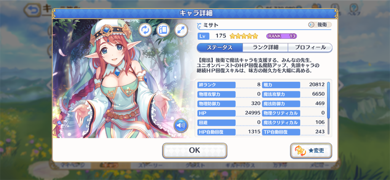
Task: Click the back arrow icon at top left
Action: 32,10
